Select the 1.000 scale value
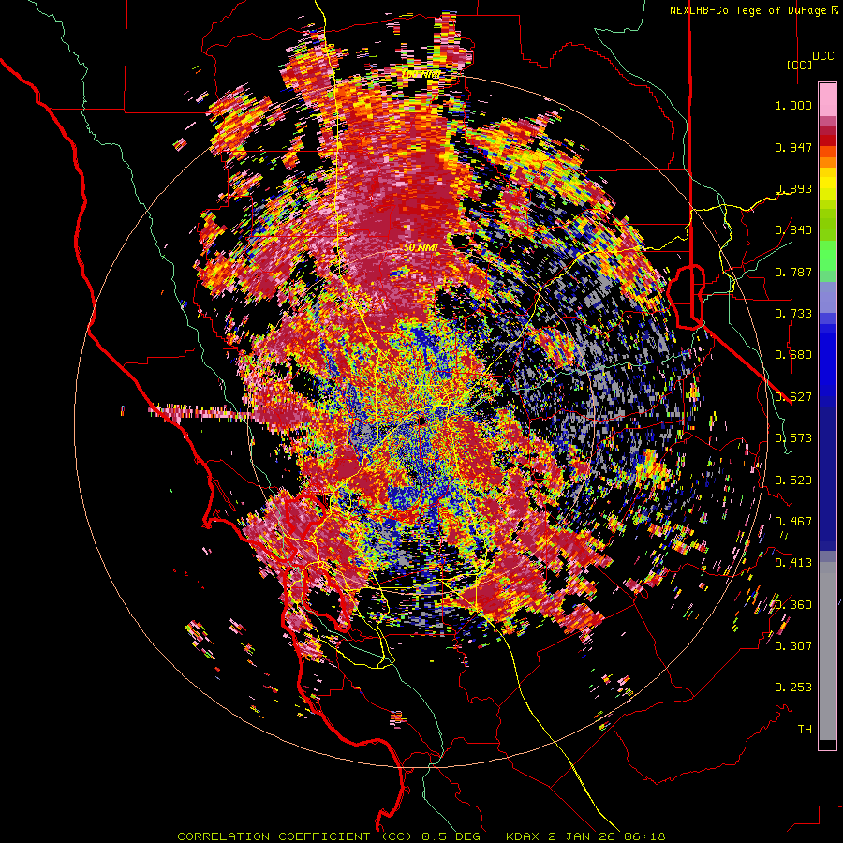 point(793,105)
